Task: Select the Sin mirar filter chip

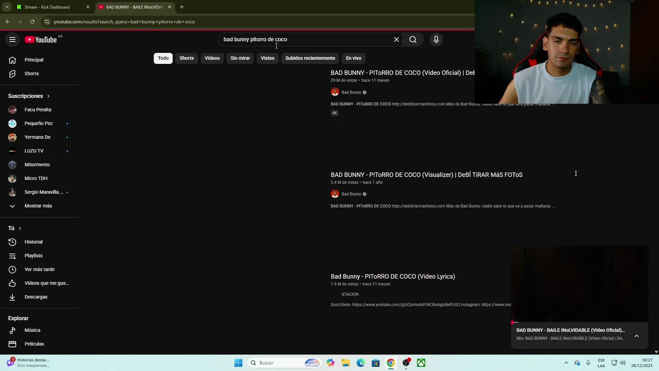Action: [240, 58]
